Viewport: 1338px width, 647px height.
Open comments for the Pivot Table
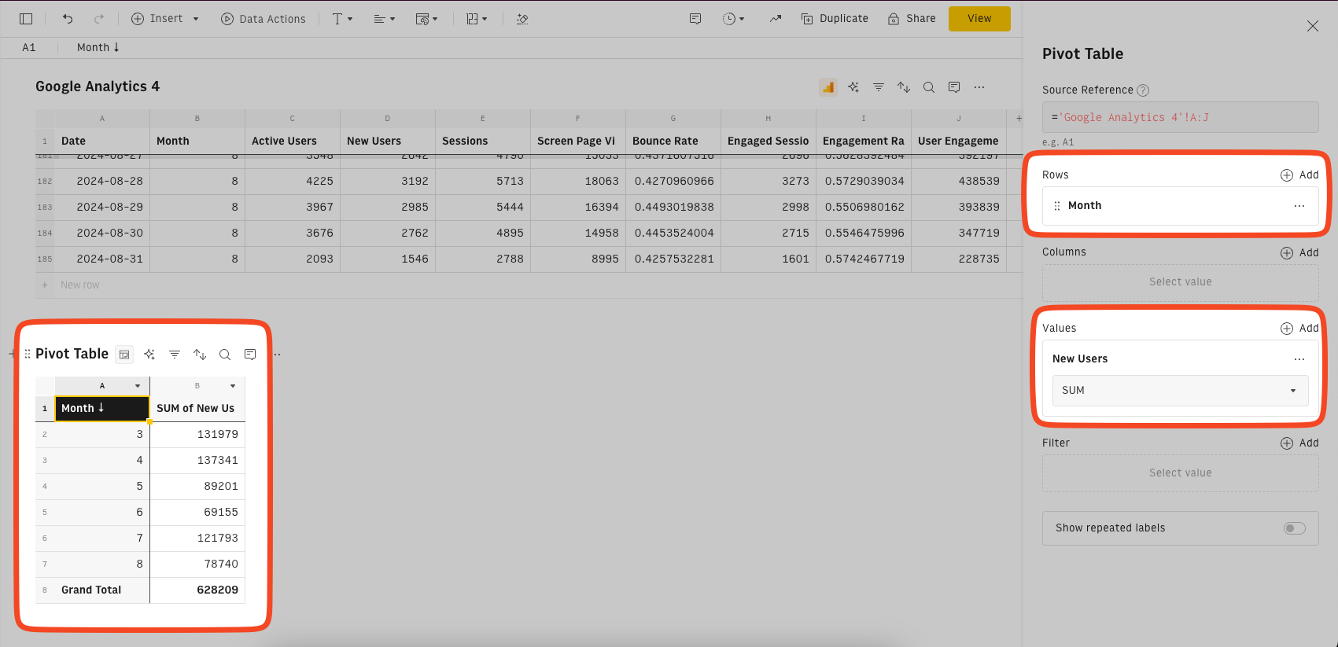[250, 355]
